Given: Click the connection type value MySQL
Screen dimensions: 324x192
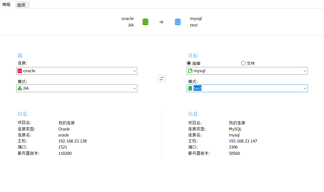Looking at the screenshot, I should [x=235, y=129].
